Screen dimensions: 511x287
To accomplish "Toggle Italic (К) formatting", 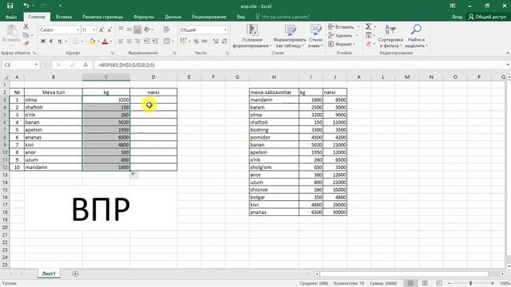I will point(51,41).
